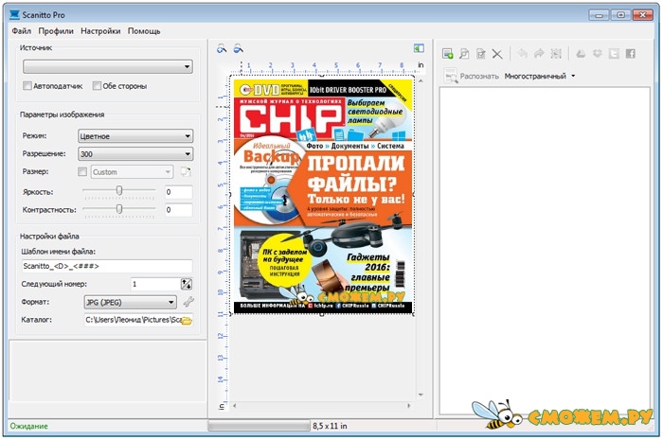Click the Scanitto Pro title bar icon
The image size is (663, 440).
click(14, 15)
